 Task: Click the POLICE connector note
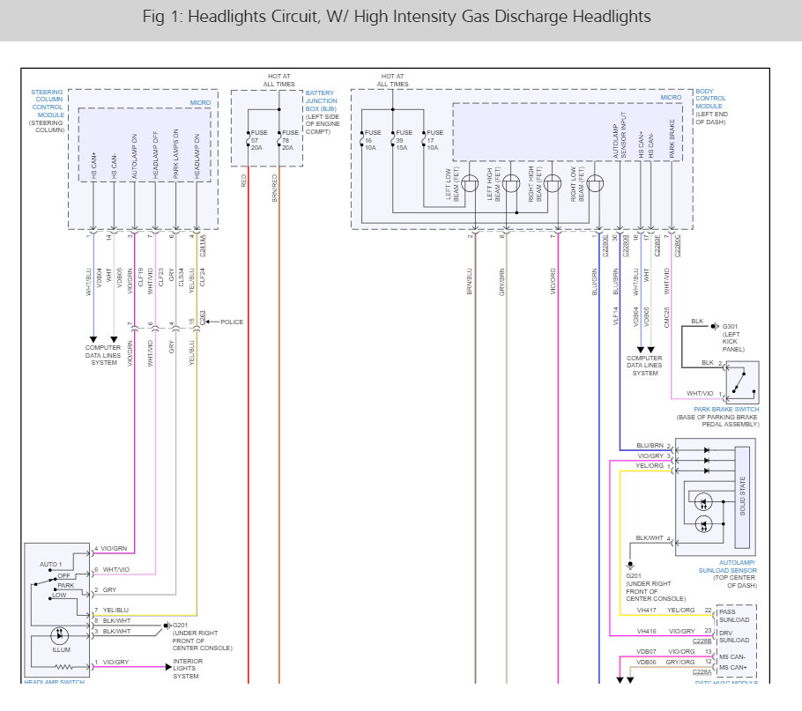(x=232, y=322)
